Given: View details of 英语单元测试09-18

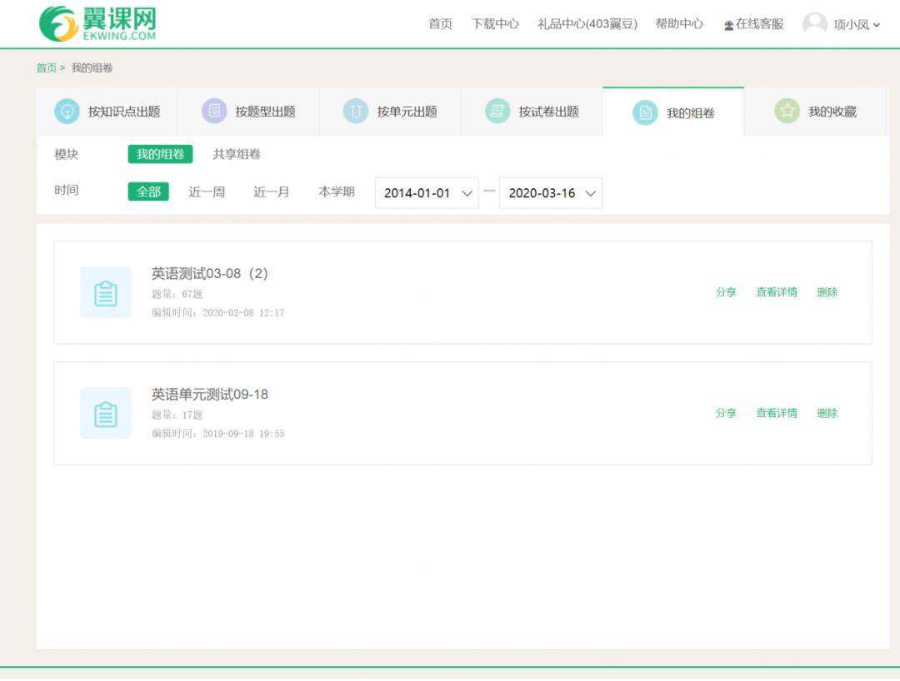Looking at the screenshot, I should pos(777,413).
